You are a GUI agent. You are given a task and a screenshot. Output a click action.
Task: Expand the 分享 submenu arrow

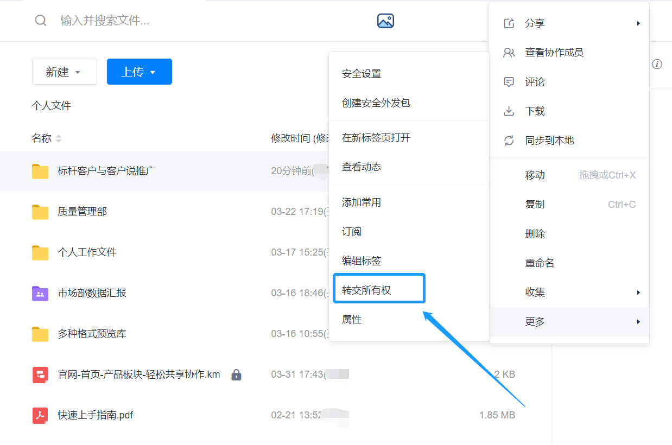[638, 23]
